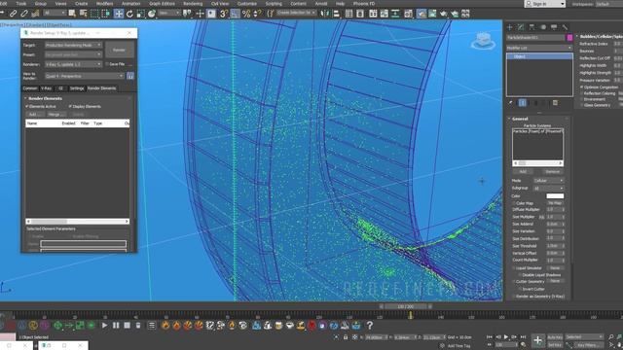Screen dimensions: 623x350
Task: Toggle Elements Active checkbox
Action: [x=27, y=106]
